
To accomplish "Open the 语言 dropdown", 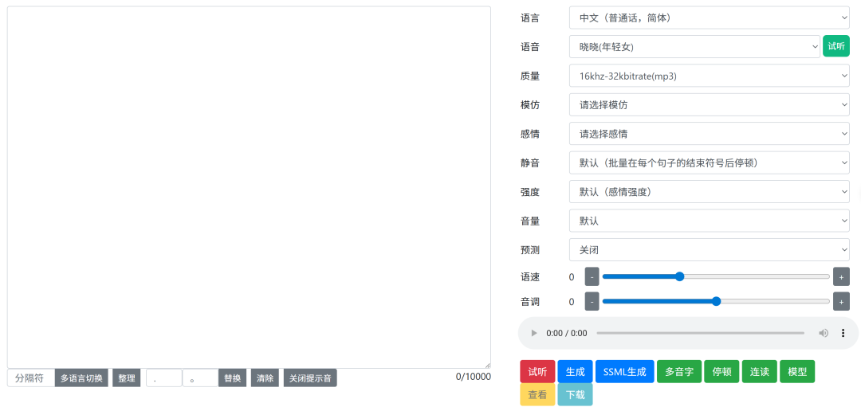I will (709, 18).
